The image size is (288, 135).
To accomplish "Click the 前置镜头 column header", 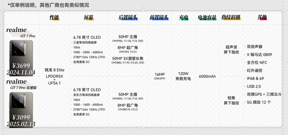I will pyautogui.click(x=159, y=18).
